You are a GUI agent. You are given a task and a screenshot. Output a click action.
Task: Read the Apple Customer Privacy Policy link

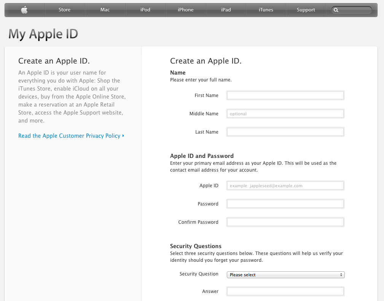(71, 136)
